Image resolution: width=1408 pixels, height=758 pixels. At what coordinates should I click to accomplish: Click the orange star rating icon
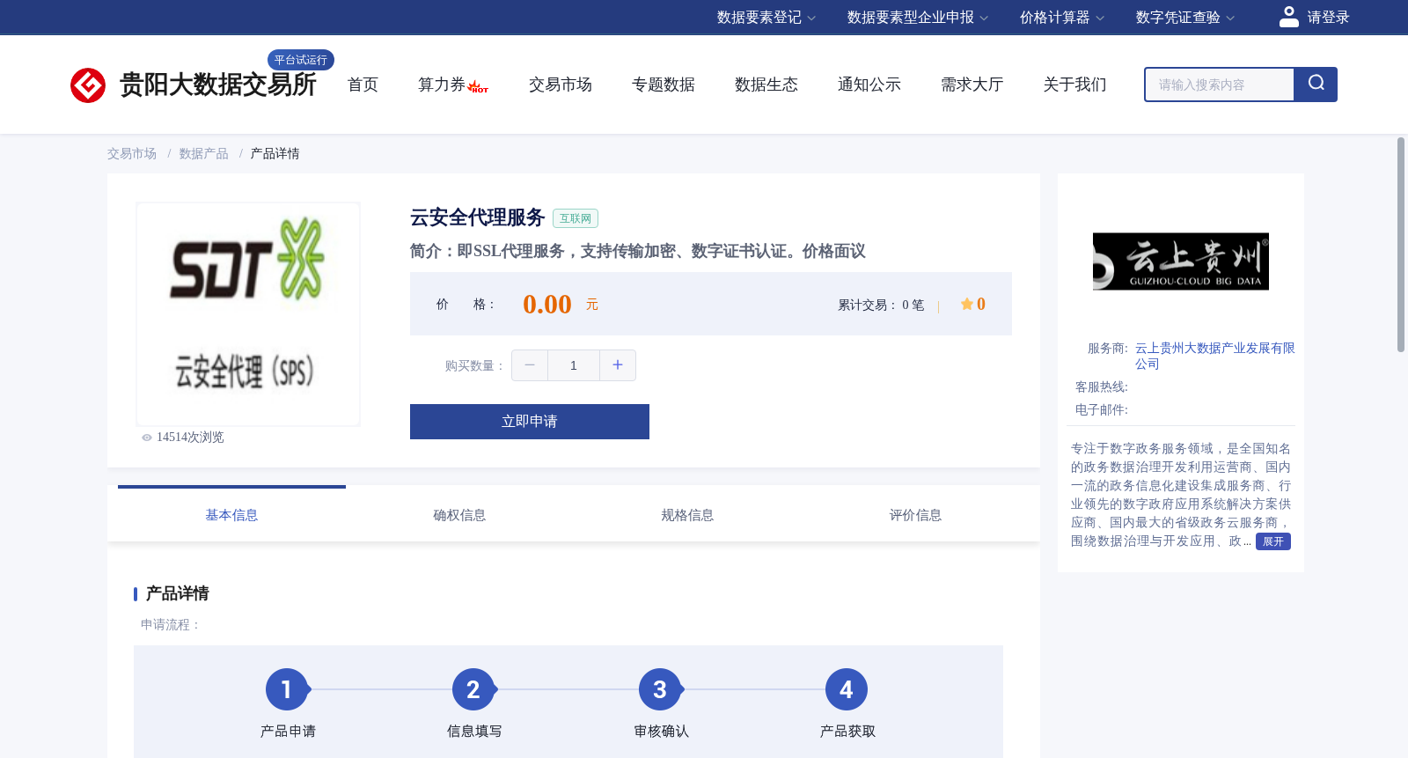(x=967, y=304)
